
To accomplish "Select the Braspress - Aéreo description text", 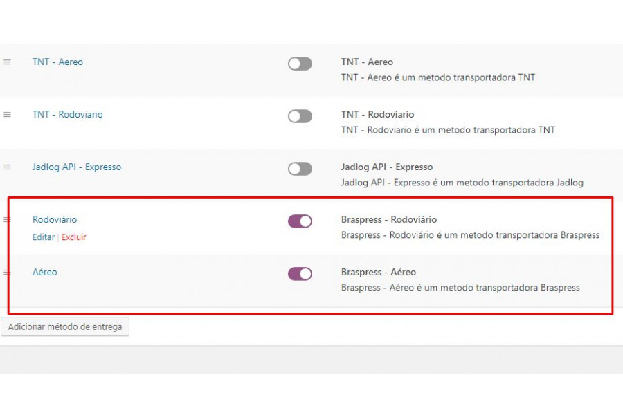I will click(x=460, y=288).
